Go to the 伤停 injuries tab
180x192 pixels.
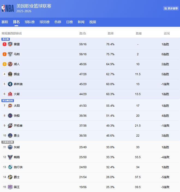pyautogui.click(x=58, y=22)
